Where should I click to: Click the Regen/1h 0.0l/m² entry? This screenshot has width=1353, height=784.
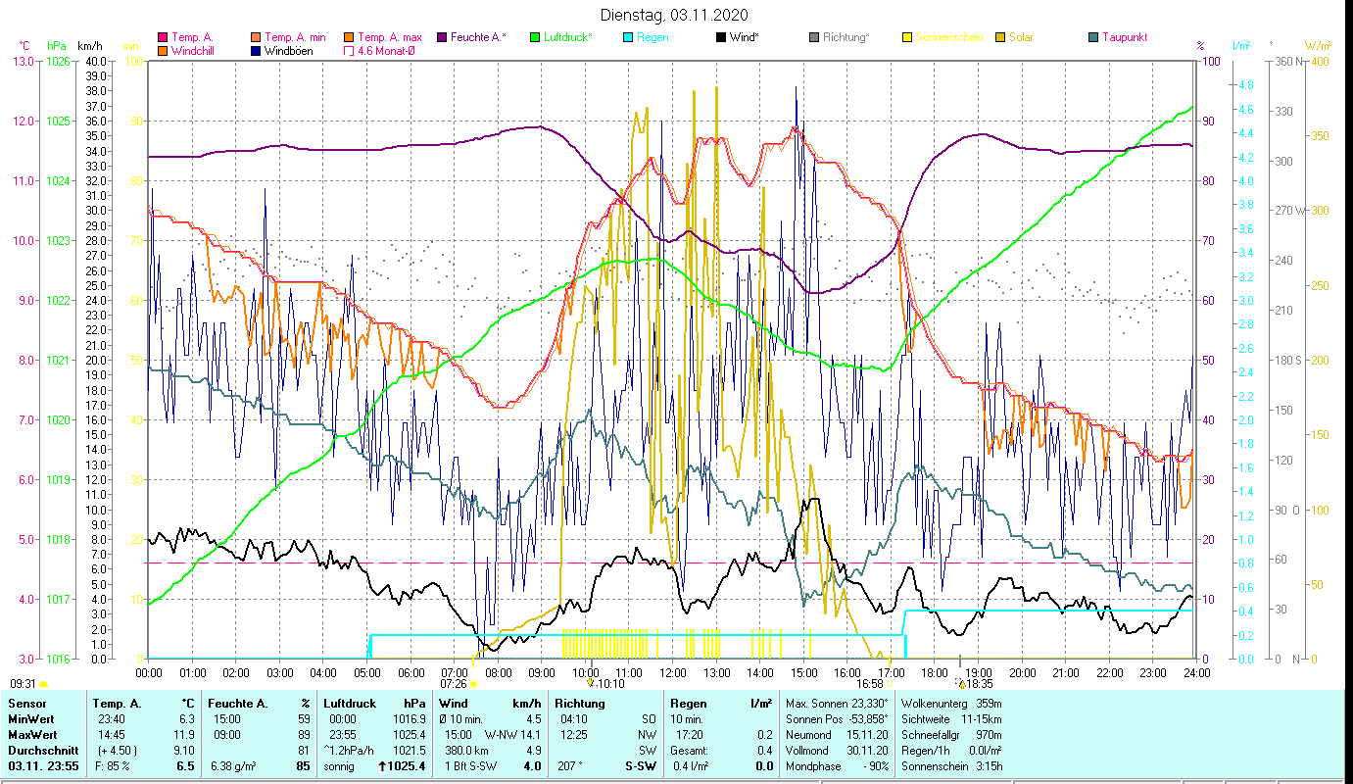(951, 751)
